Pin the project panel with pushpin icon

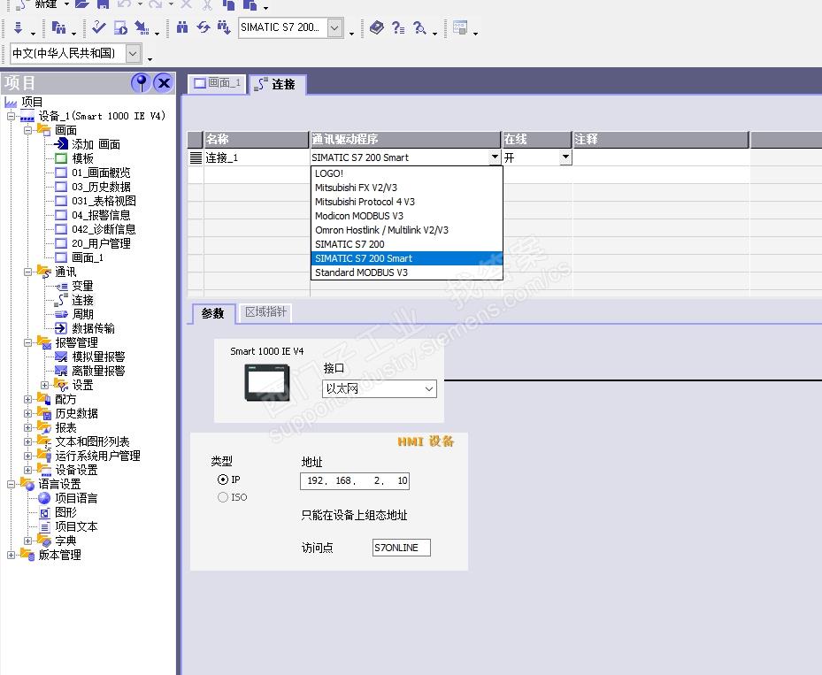tap(141, 83)
